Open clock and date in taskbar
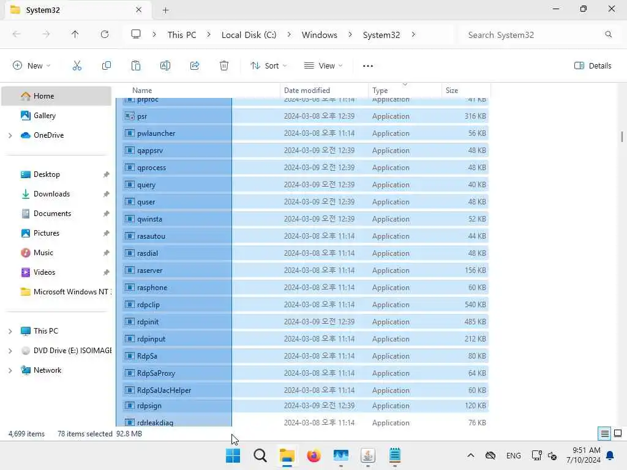The width and height of the screenshot is (627, 470). click(583, 455)
